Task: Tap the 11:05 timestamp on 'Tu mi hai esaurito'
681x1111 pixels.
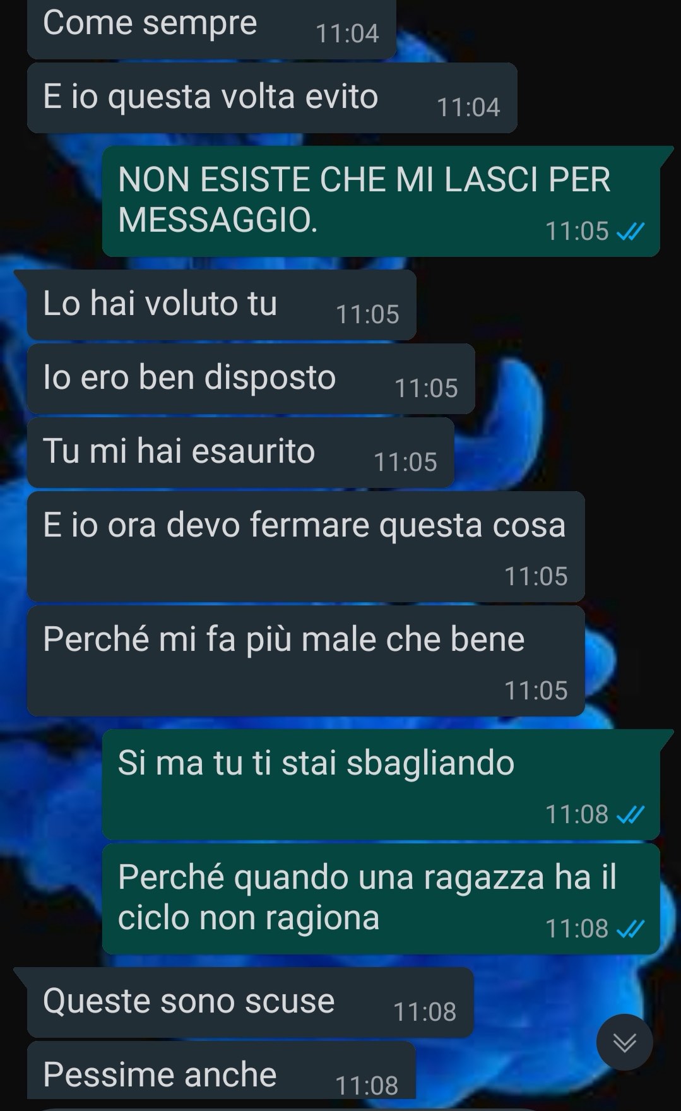Action: pyautogui.click(x=405, y=463)
